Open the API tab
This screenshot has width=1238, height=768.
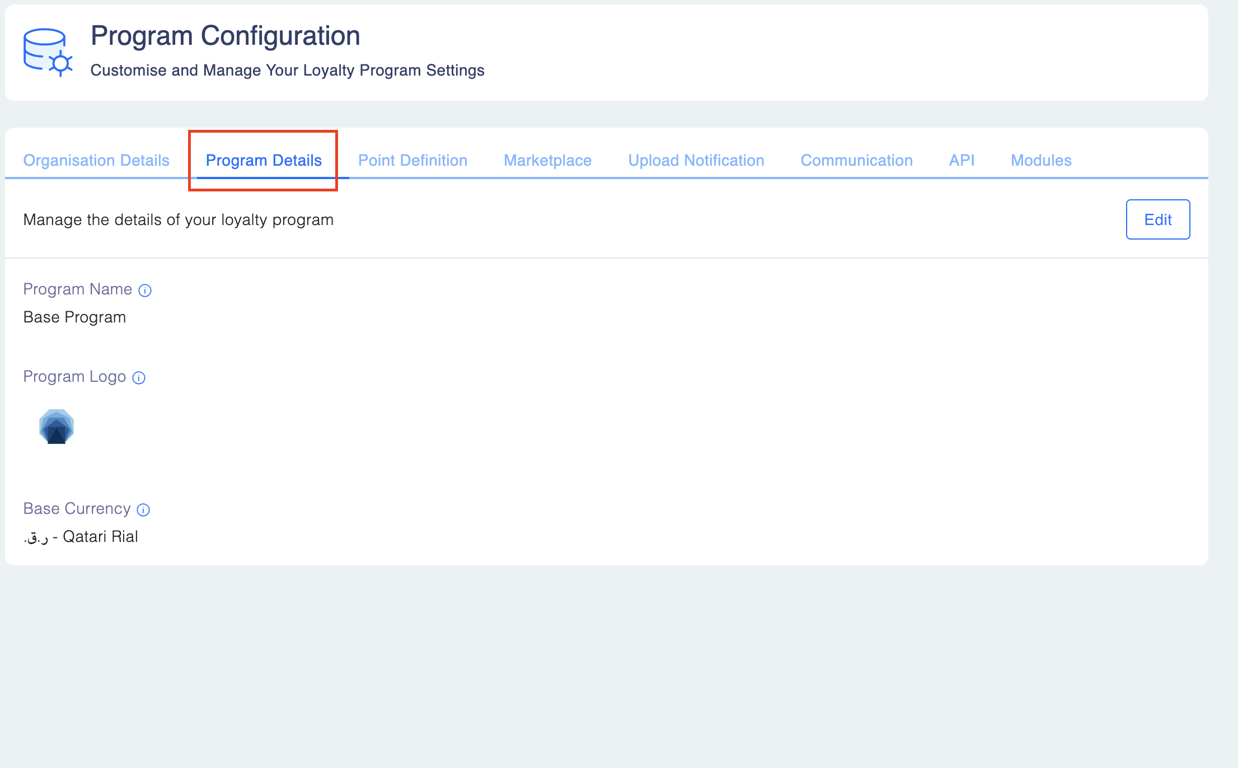tap(962, 161)
